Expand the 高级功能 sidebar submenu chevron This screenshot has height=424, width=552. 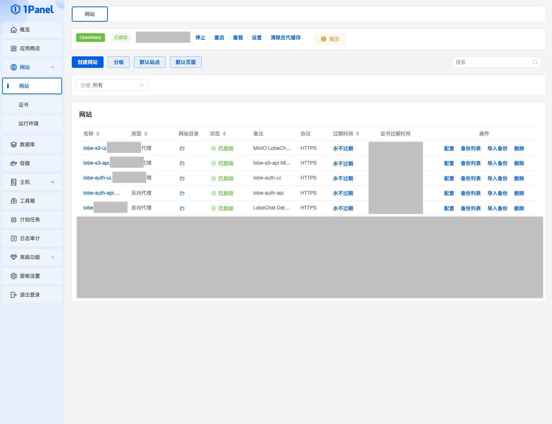click(x=53, y=257)
